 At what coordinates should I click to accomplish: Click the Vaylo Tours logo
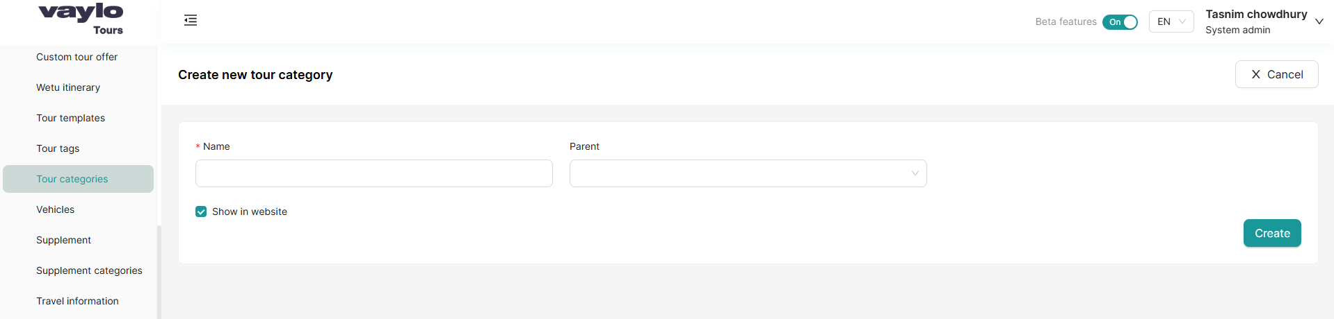pos(81,19)
